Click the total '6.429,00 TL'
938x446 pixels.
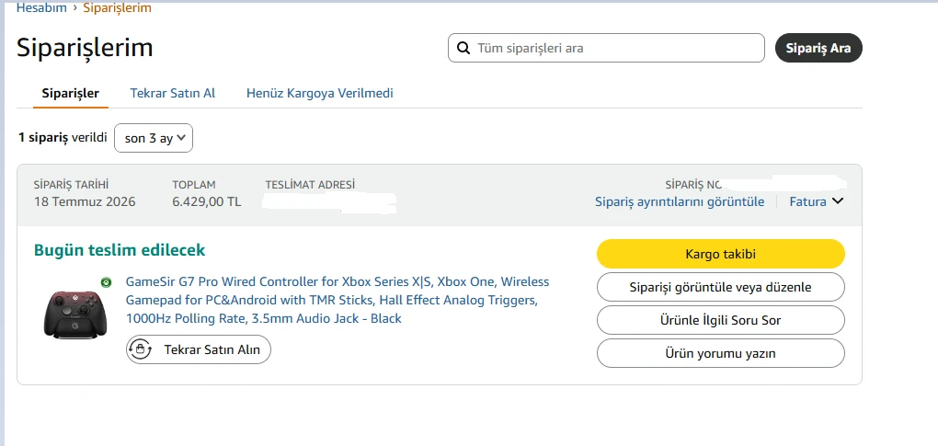point(206,201)
